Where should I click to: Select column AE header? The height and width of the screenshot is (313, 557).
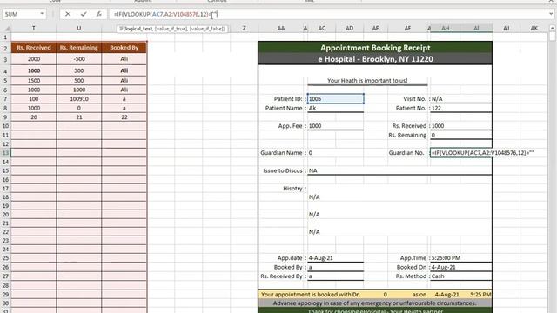[375, 28]
